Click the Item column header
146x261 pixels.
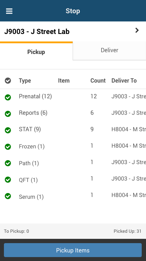click(64, 80)
